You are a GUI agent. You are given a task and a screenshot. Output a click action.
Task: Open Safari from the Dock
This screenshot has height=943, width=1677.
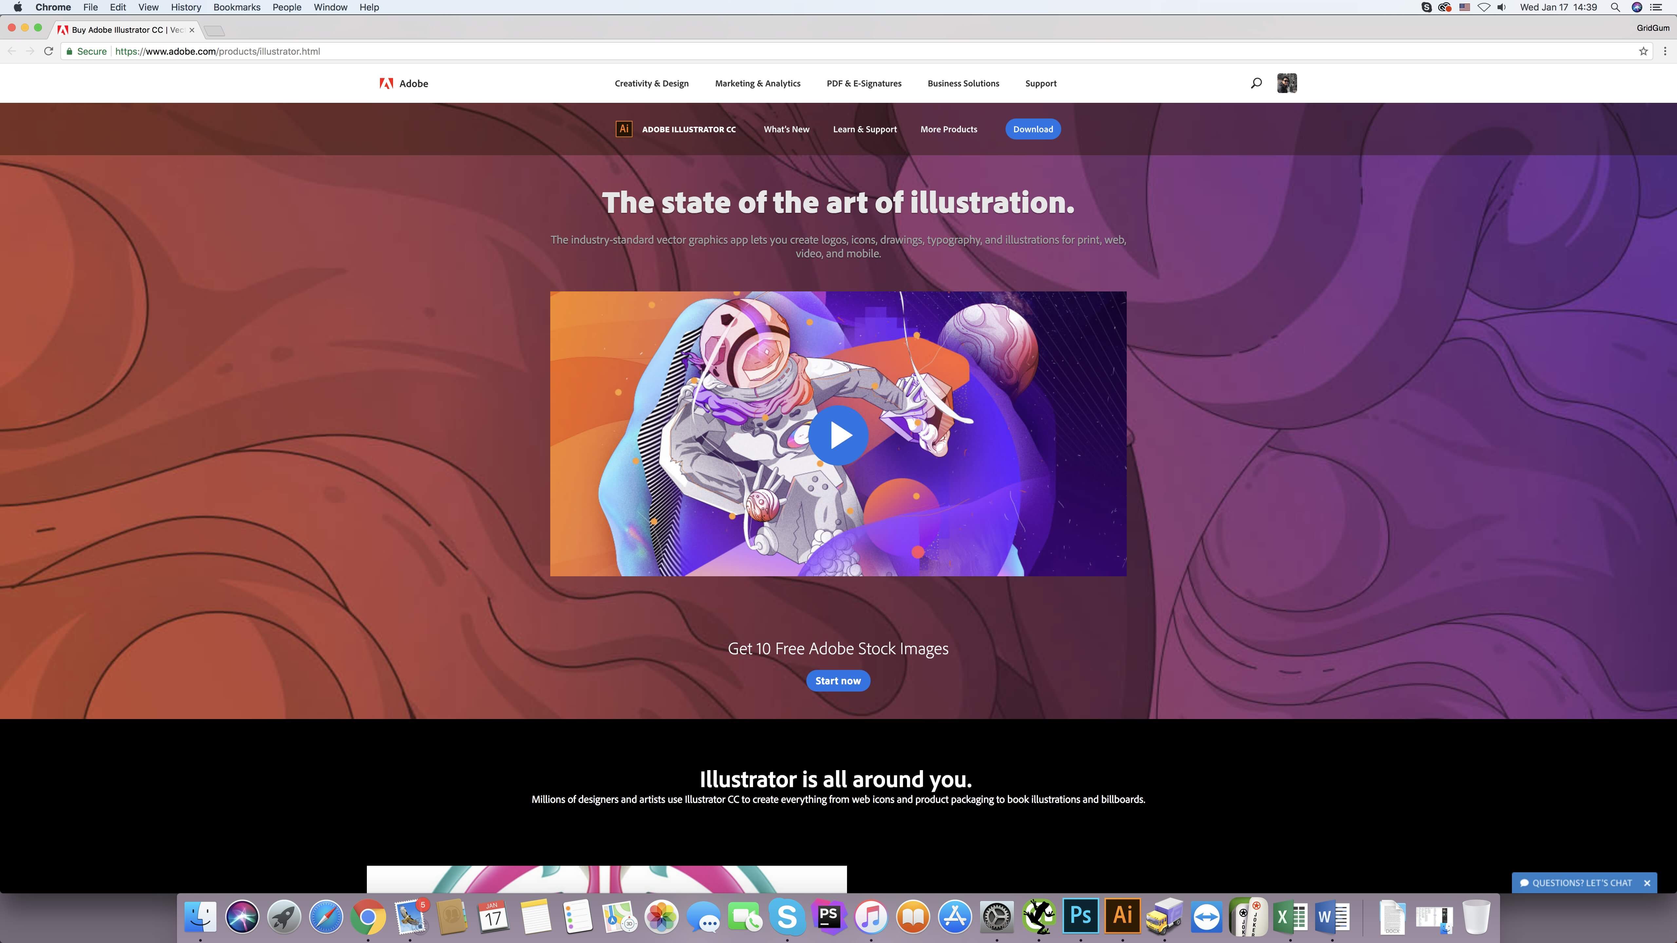point(326,916)
